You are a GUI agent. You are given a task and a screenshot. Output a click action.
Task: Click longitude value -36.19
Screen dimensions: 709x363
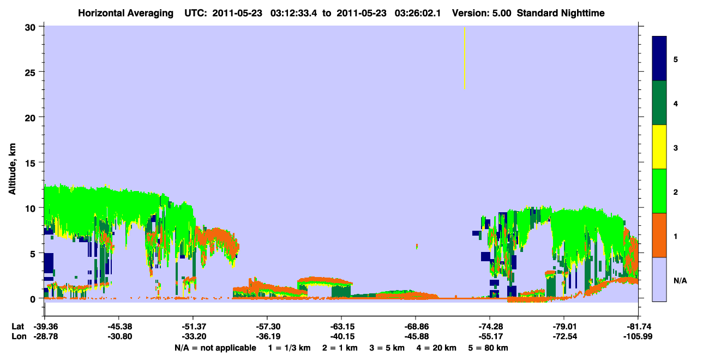coord(267,337)
